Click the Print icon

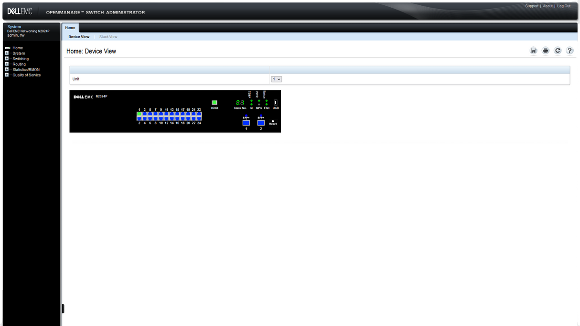(546, 51)
